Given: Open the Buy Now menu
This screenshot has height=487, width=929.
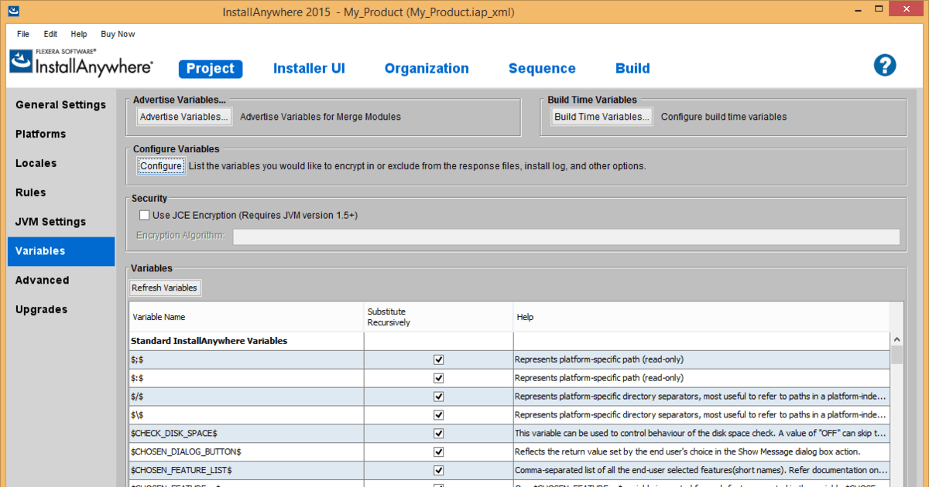Looking at the screenshot, I should pos(118,34).
